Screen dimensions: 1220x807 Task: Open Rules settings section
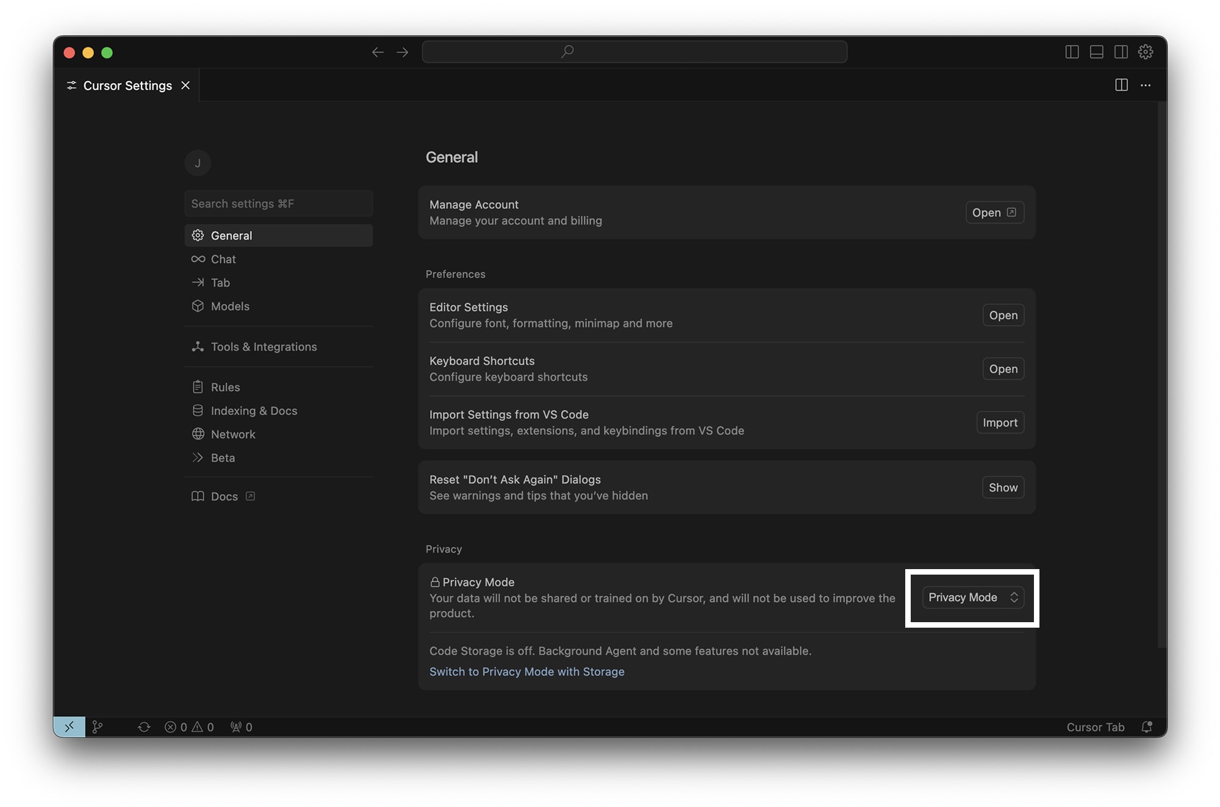click(x=279, y=387)
